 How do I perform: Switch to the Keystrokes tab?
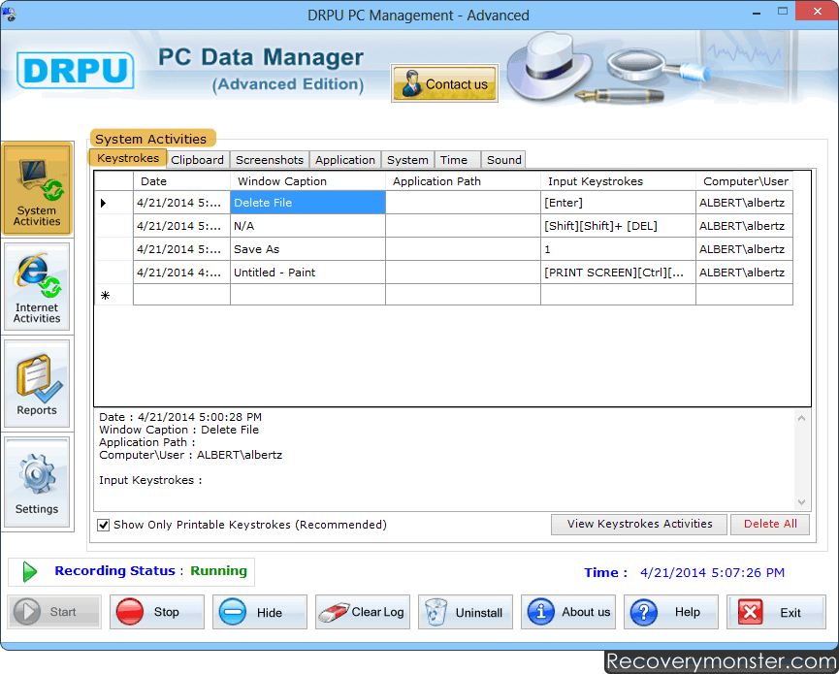128,158
